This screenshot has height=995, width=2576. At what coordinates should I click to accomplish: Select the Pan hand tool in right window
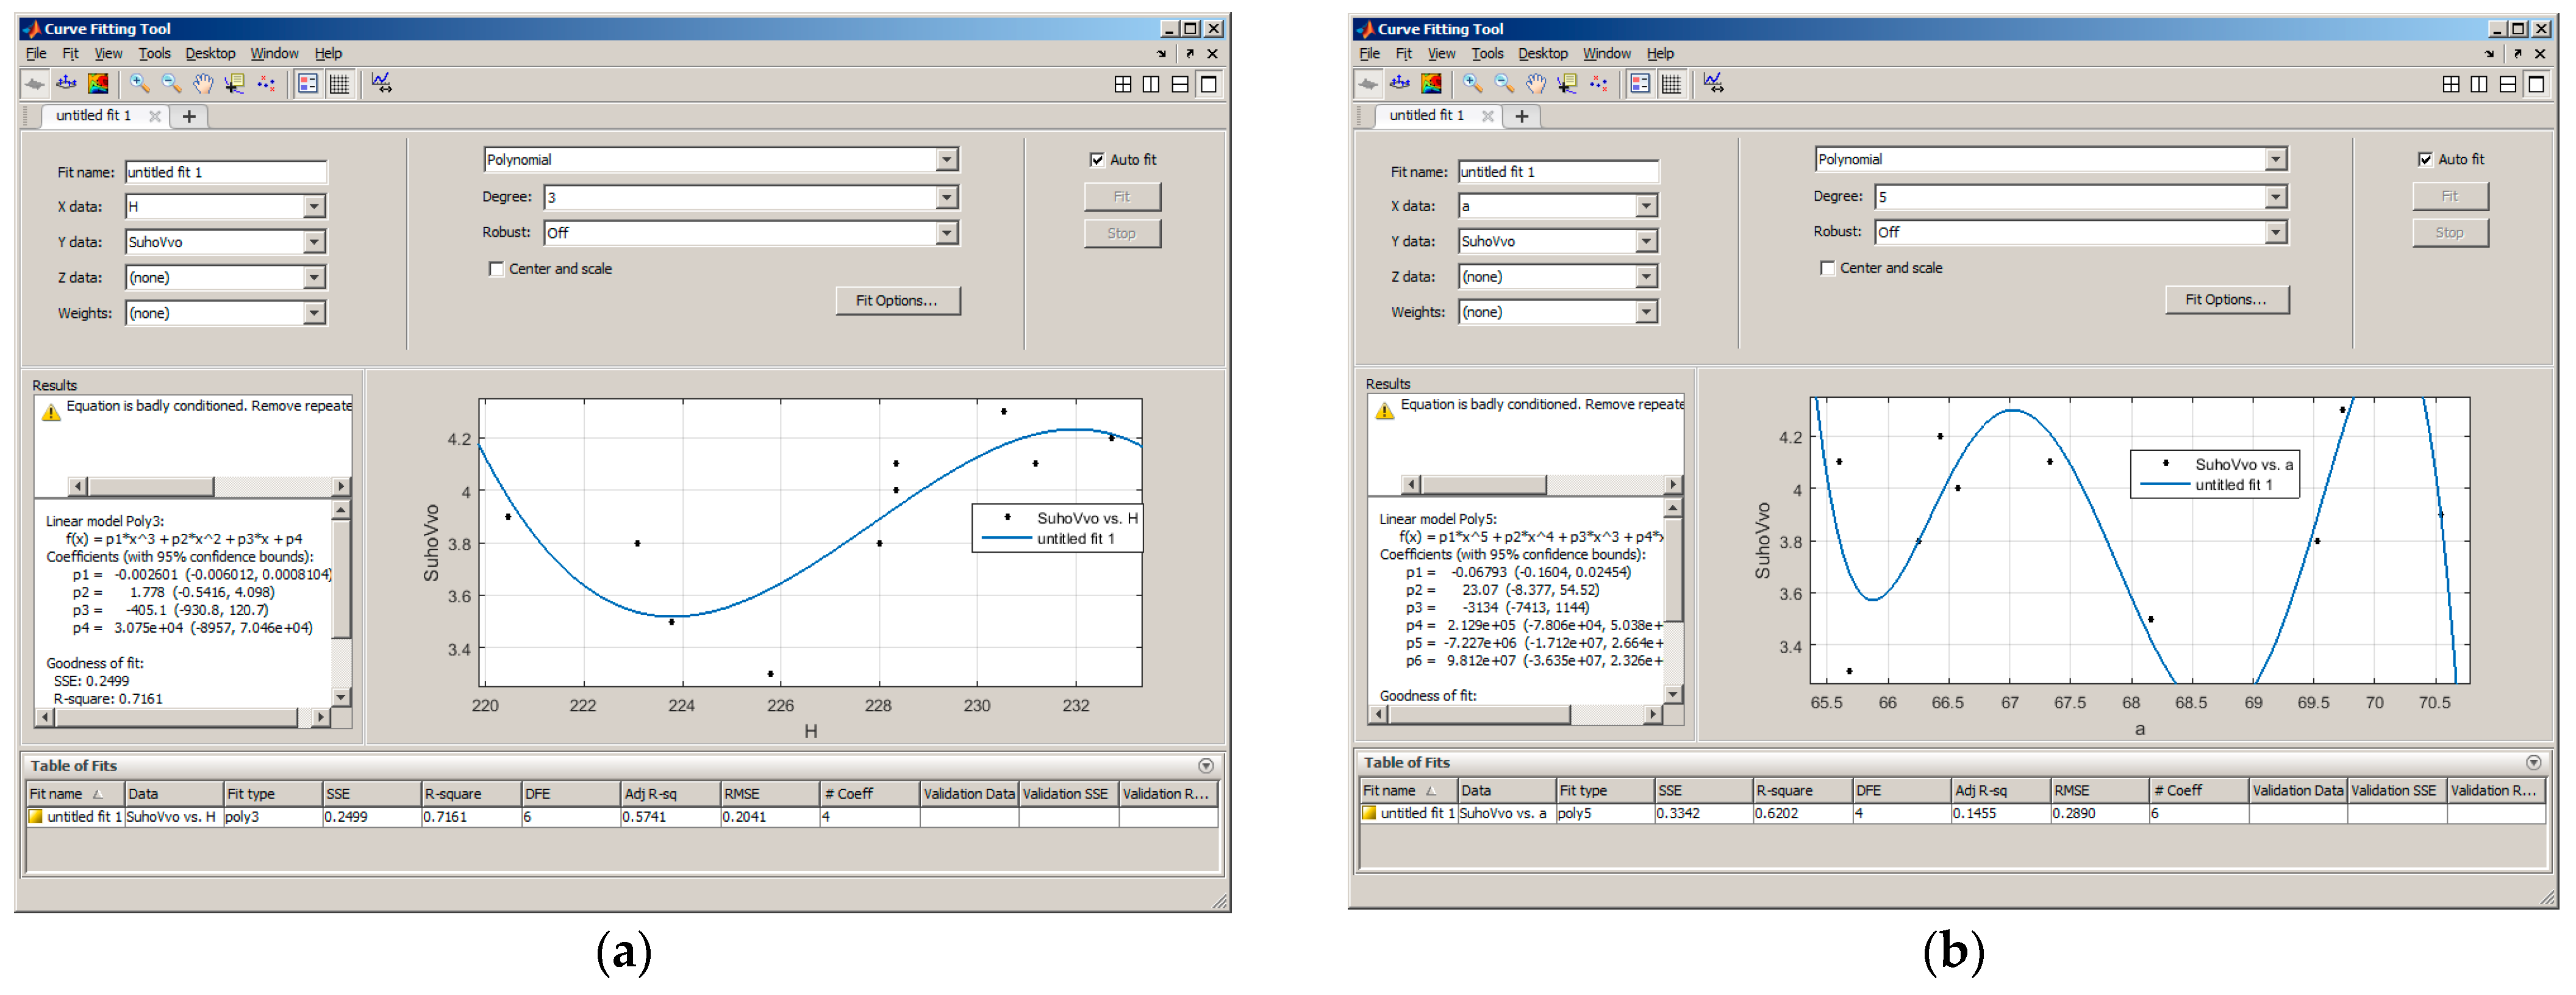pos(1536,85)
